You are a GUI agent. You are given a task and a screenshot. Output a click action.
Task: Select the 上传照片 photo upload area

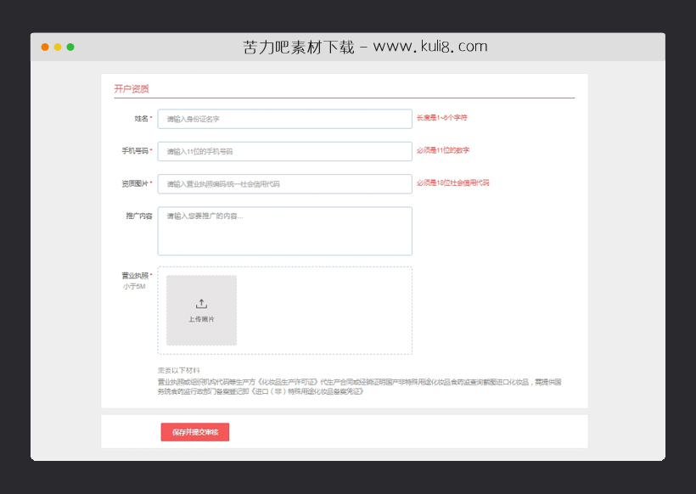point(201,310)
